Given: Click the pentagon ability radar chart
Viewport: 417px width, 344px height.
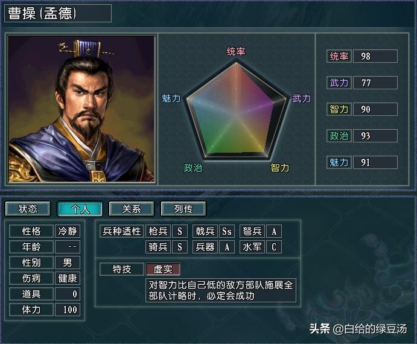Looking at the screenshot, I should (x=236, y=110).
